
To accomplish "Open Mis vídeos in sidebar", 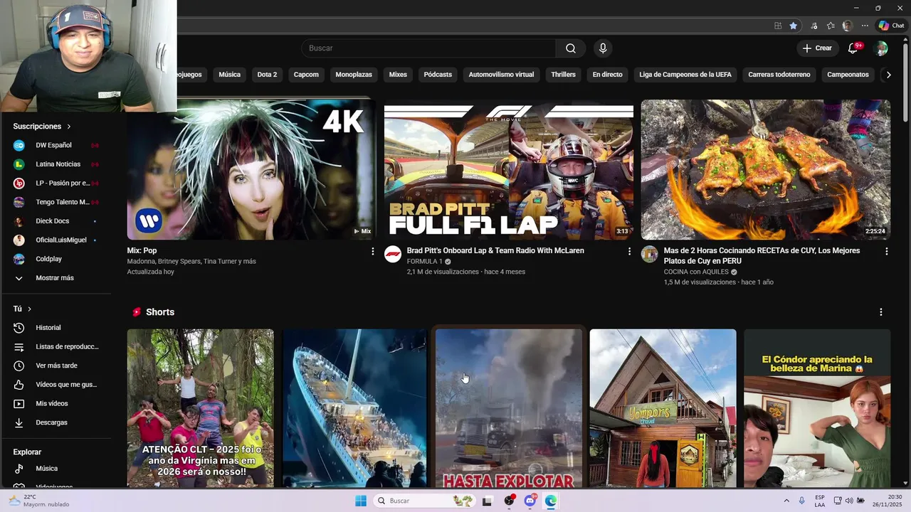I will click(57, 404).
